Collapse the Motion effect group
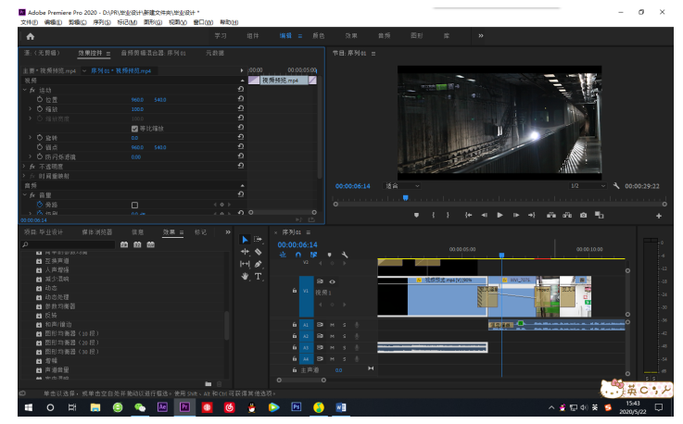683x424 pixels. coord(25,90)
